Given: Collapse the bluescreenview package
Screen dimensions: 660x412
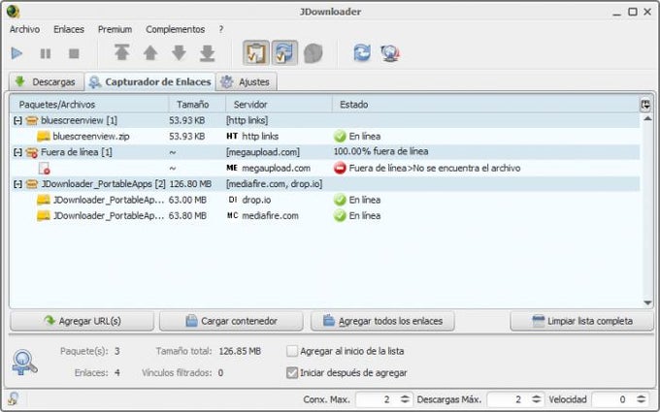Looking at the screenshot, I should click(17, 120).
